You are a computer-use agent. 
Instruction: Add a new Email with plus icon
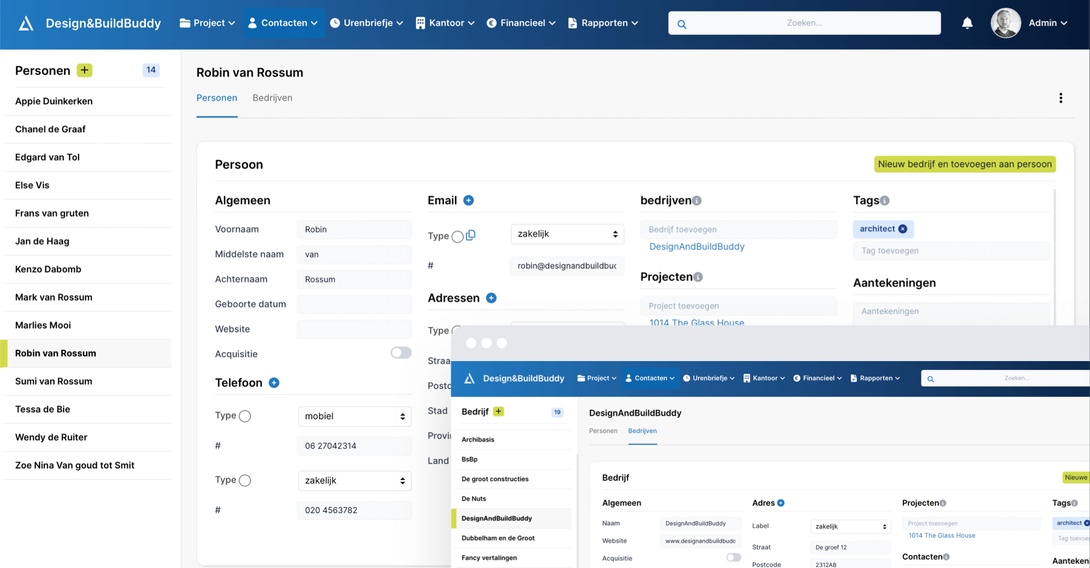[468, 200]
